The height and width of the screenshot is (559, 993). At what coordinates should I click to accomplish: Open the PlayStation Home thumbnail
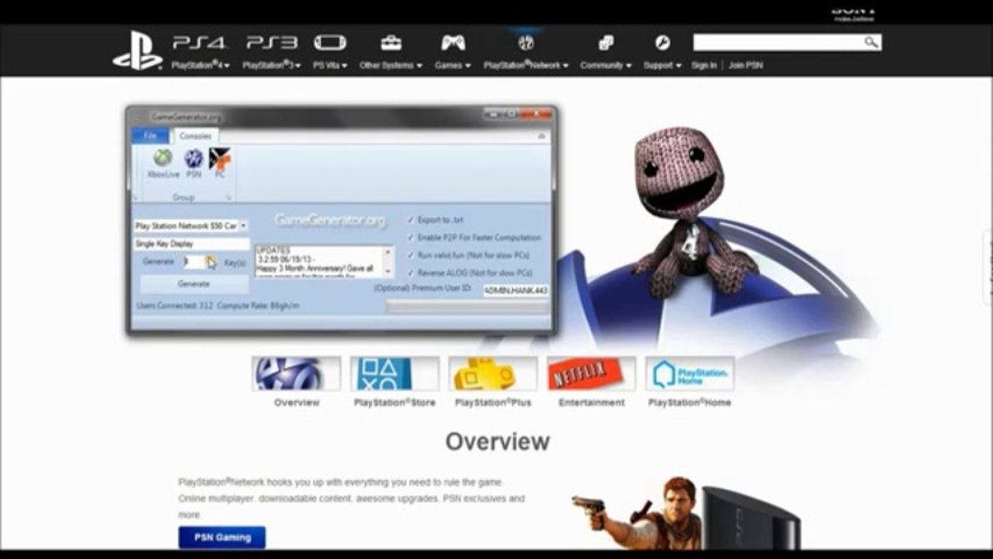click(689, 373)
